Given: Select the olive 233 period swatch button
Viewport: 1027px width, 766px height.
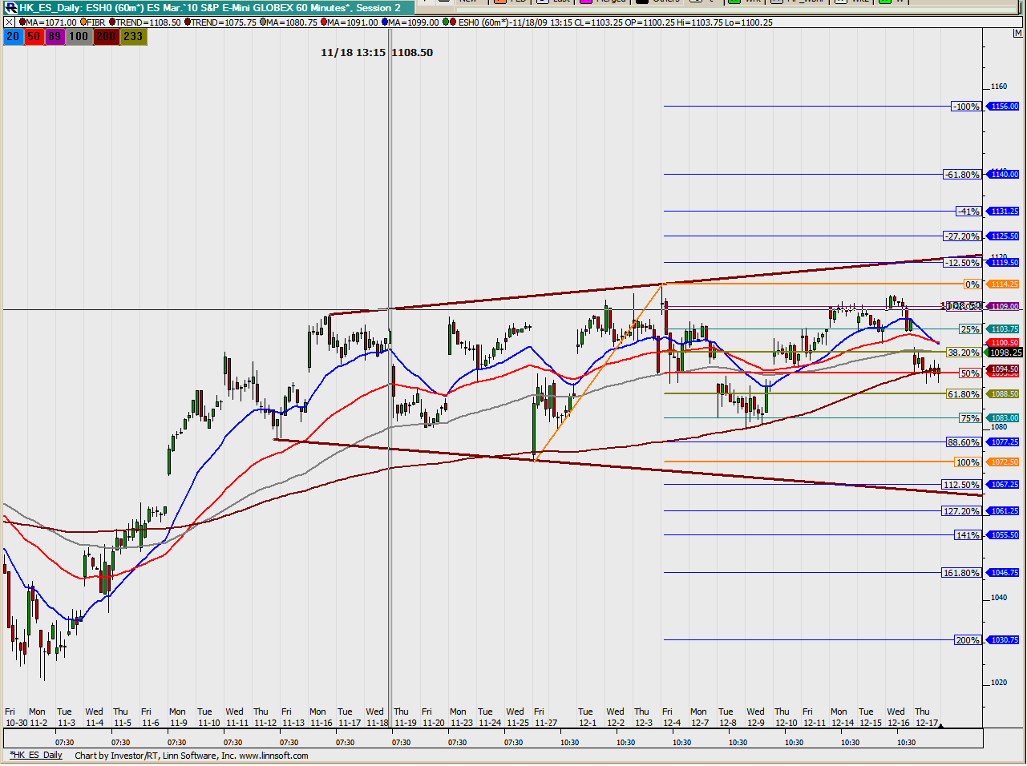Looking at the screenshot, I should pyautogui.click(x=133, y=37).
